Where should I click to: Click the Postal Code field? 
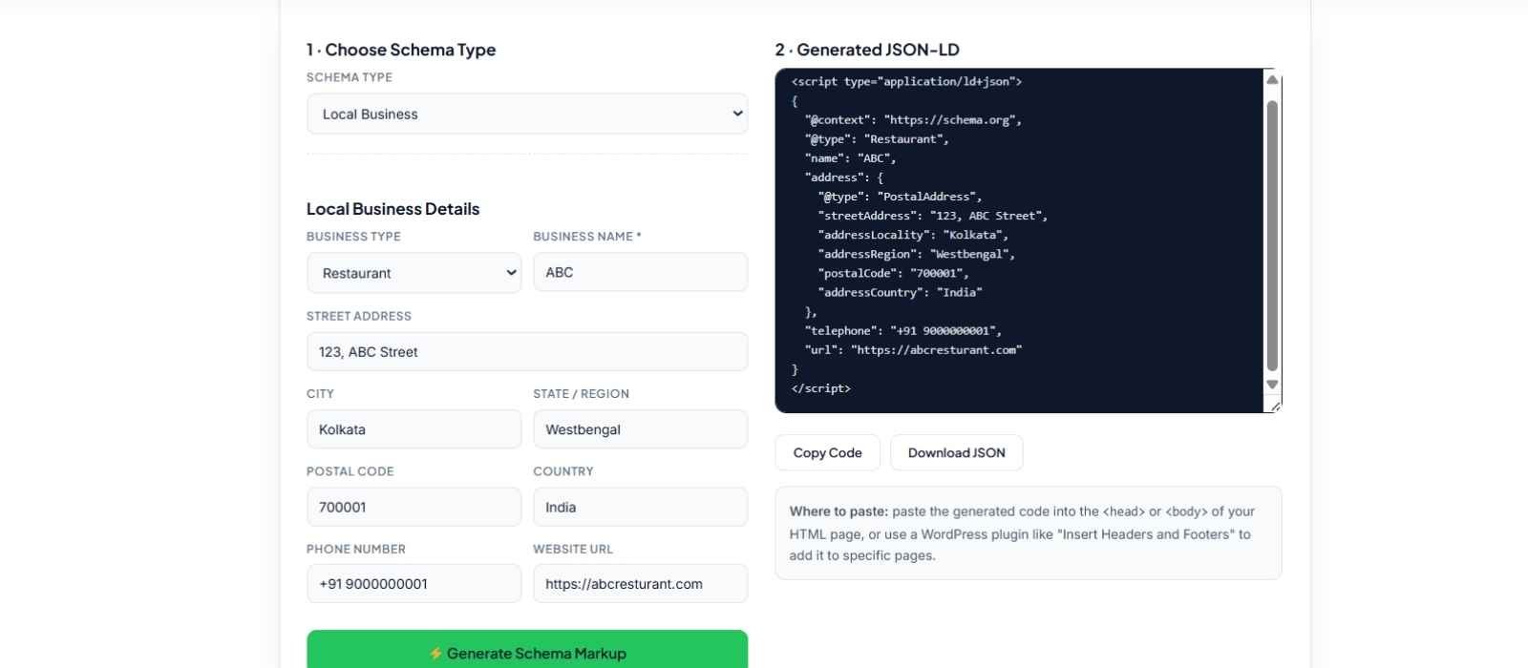414,507
